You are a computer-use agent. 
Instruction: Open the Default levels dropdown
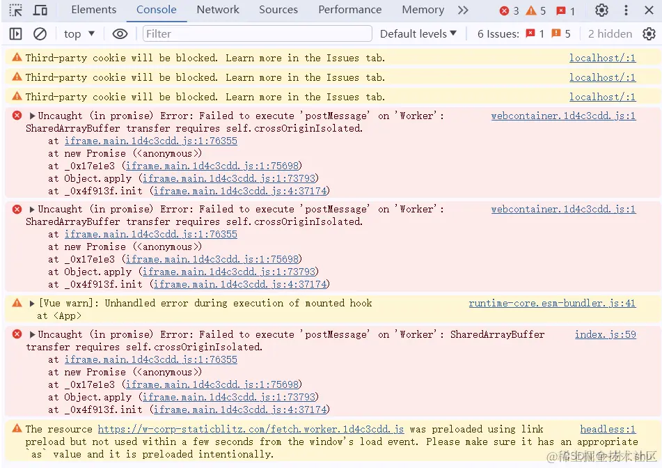pyautogui.click(x=418, y=34)
